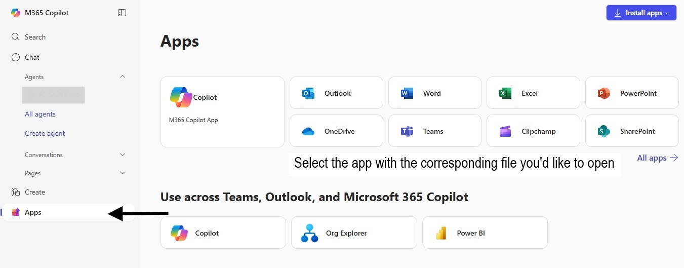684x268 pixels.
Task: Open the Excel app tile
Action: 533,93
